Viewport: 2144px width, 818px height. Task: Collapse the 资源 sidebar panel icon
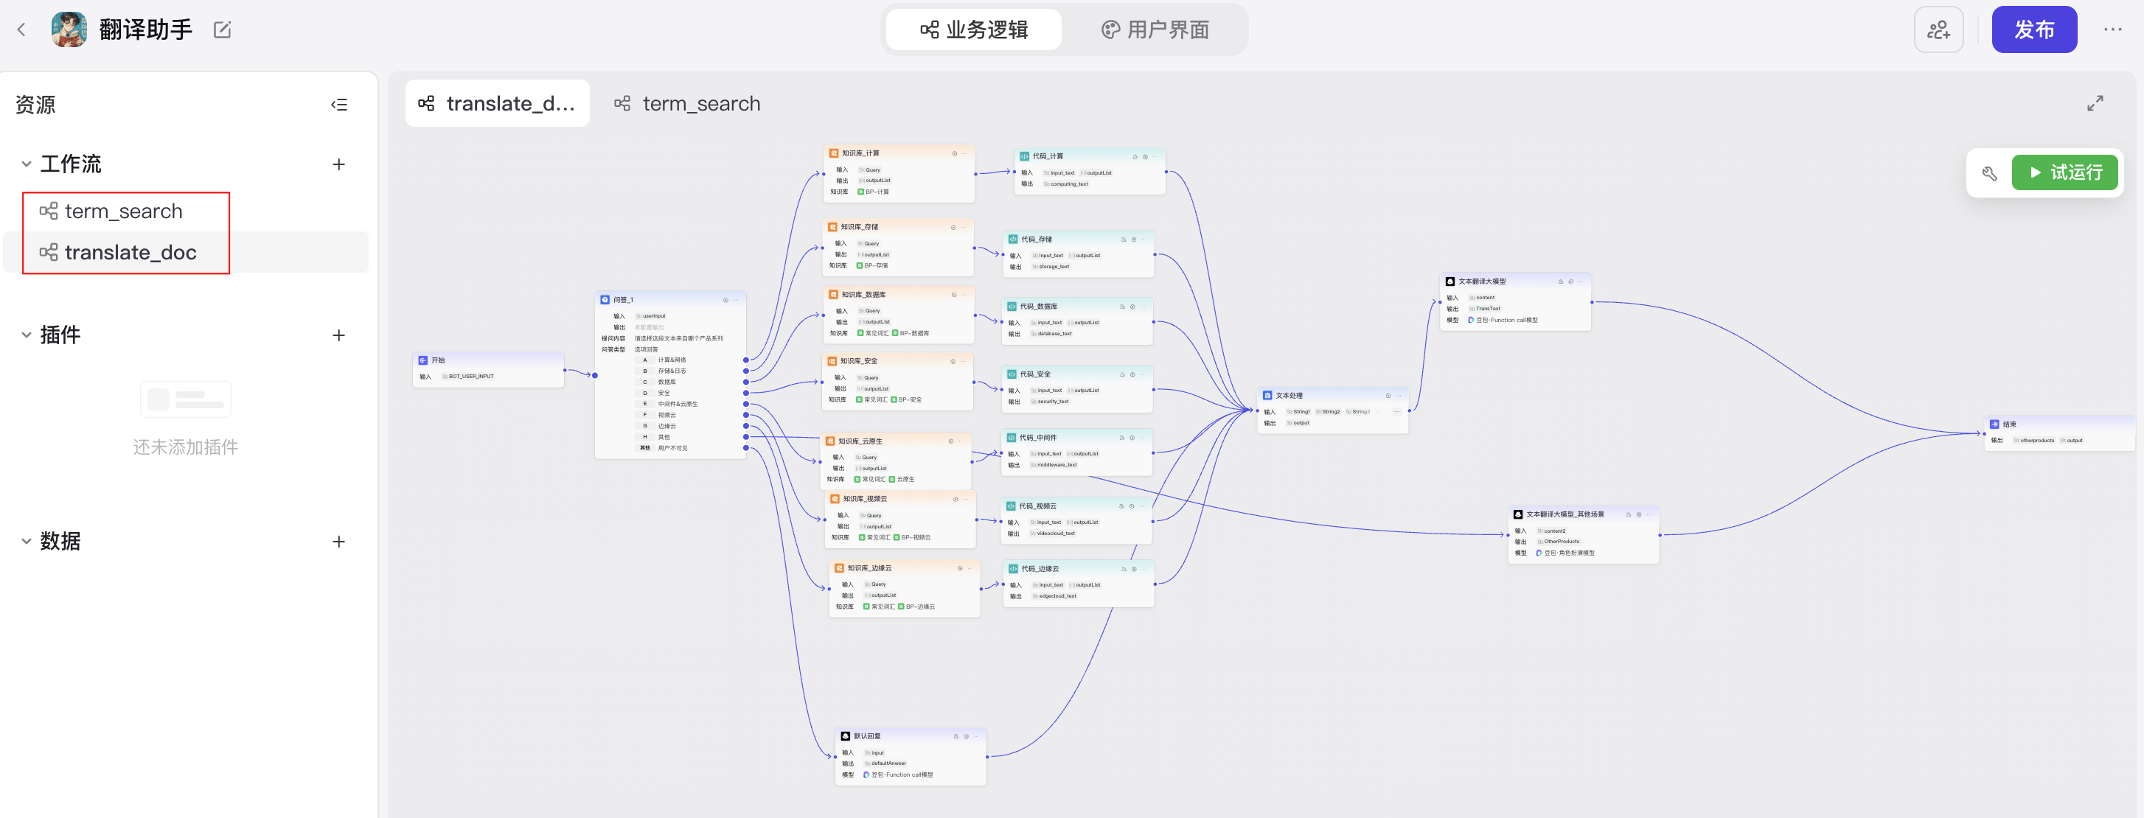(x=338, y=105)
